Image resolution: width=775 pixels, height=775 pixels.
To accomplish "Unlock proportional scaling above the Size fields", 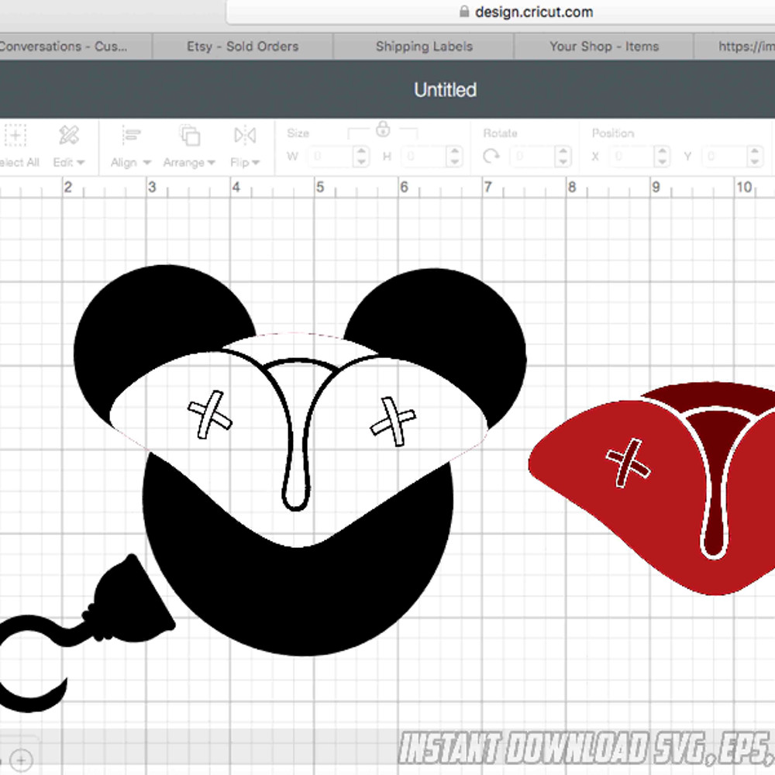I will pyautogui.click(x=383, y=130).
